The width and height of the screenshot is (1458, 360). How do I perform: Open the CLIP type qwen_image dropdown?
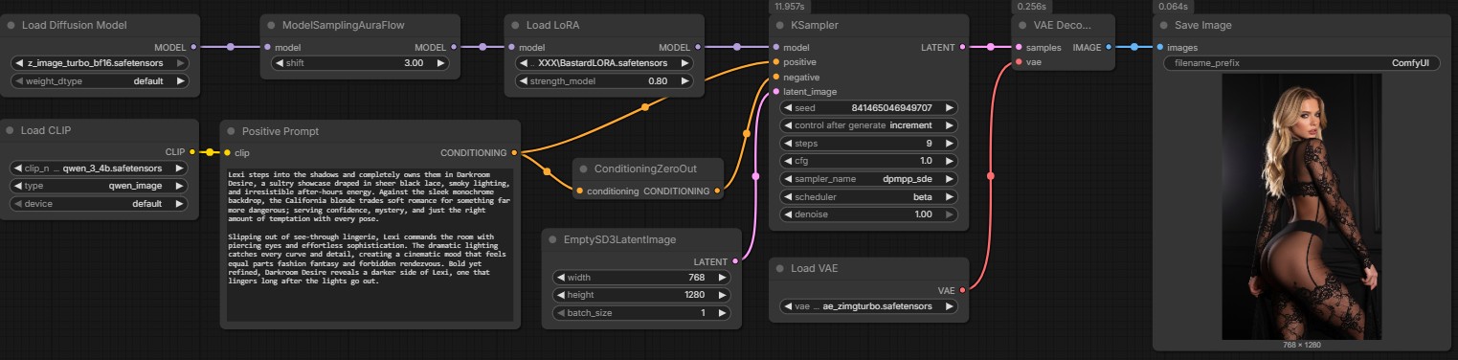click(x=100, y=186)
